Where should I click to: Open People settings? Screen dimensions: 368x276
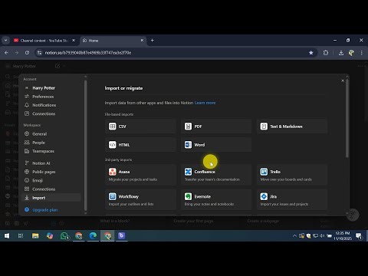point(52,143)
